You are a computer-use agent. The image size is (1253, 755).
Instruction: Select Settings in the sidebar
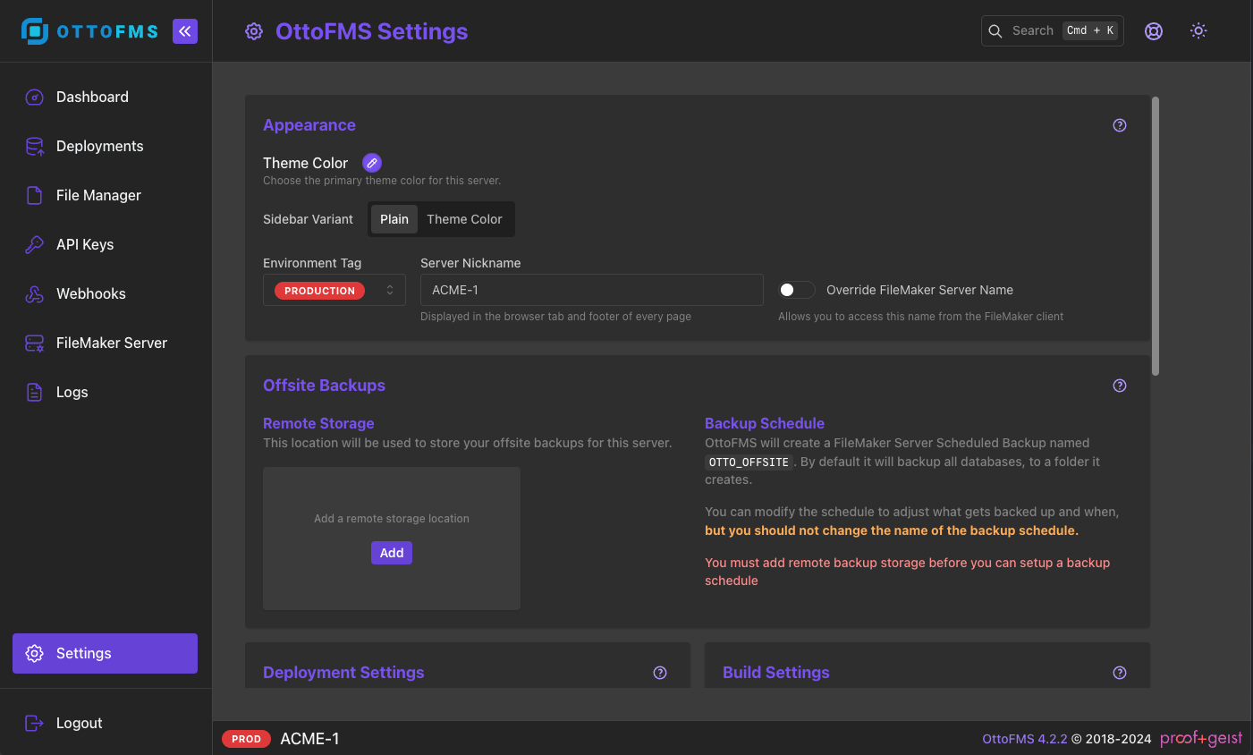(x=106, y=653)
